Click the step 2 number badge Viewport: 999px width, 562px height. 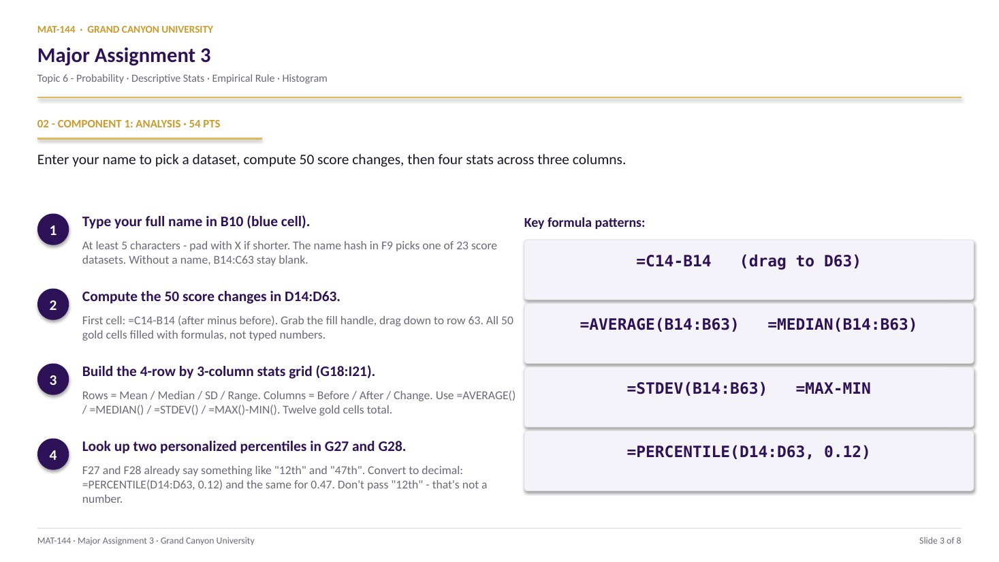tap(53, 305)
